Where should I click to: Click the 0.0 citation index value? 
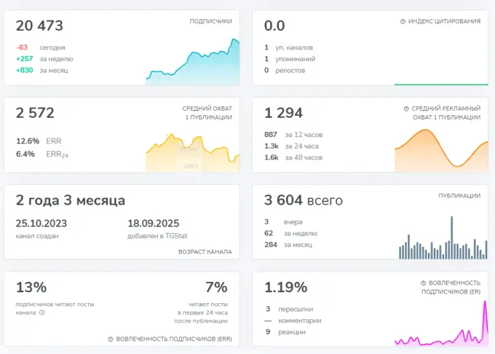[x=275, y=26]
